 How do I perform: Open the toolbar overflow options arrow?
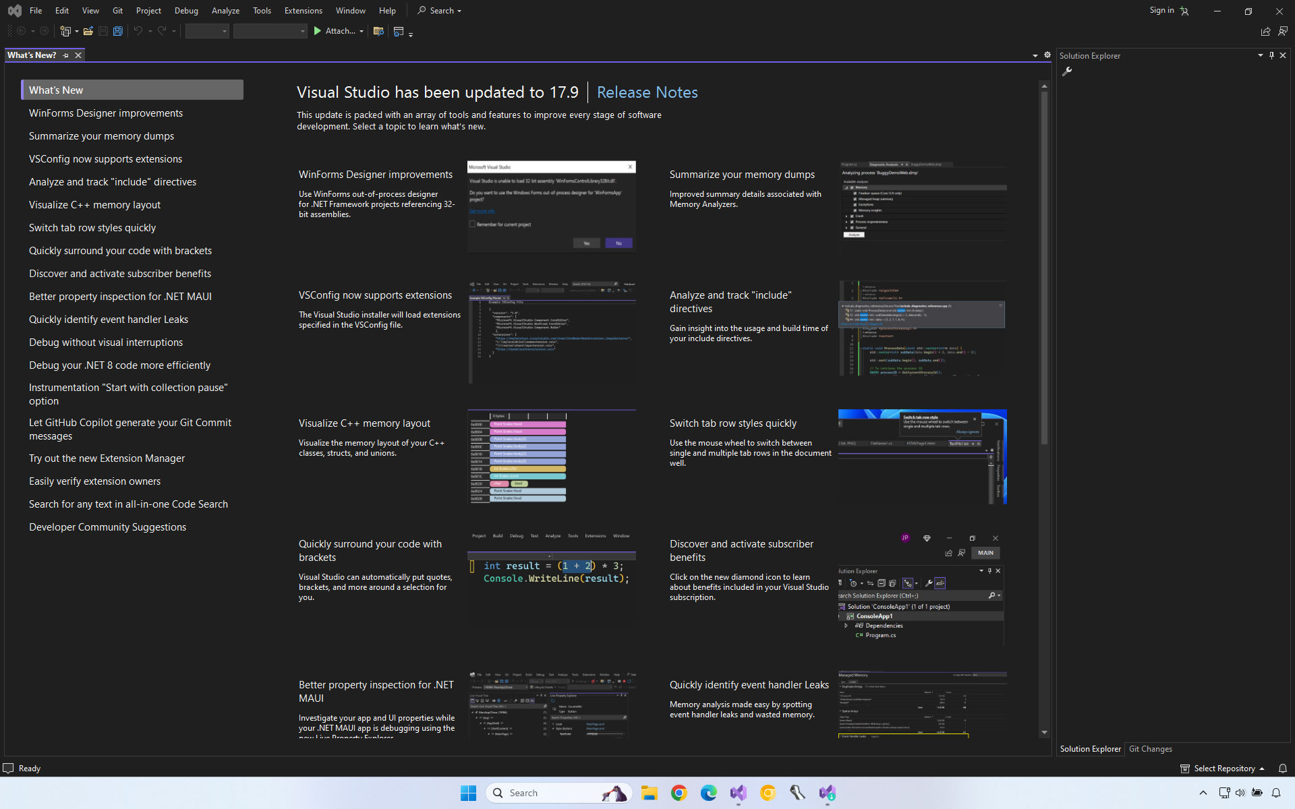tap(411, 34)
